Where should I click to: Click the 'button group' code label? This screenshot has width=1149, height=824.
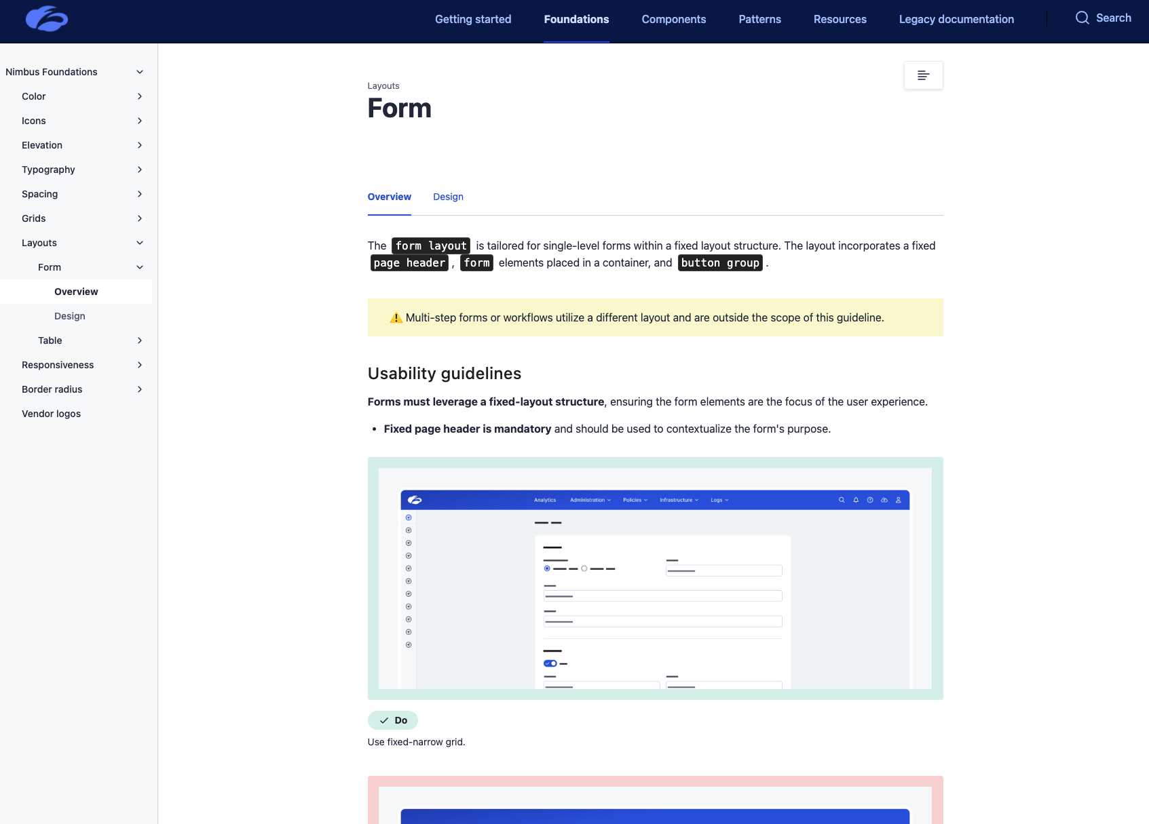pos(720,262)
